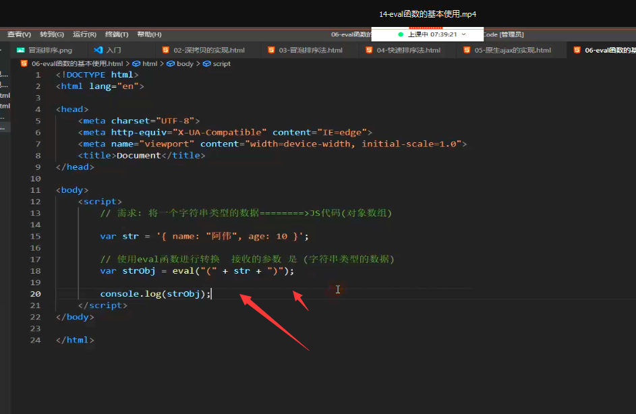Screen dimensions: 636x414
Task: Click HTML5 icon on 06-eval tab
Action: click(x=577, y=50)
